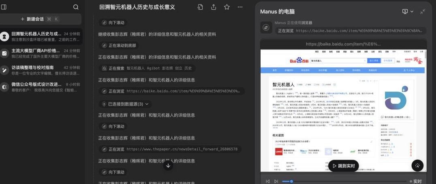Screen dimensions: 436x184
Task: Start a new chat with 新建会话
Action: coord(41,19)
